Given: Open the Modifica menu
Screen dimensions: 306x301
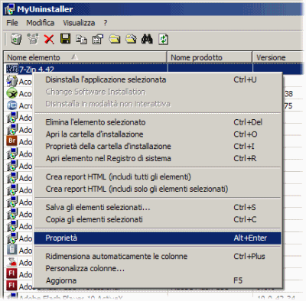Looking at the screenshot, I should click(41, 23).
